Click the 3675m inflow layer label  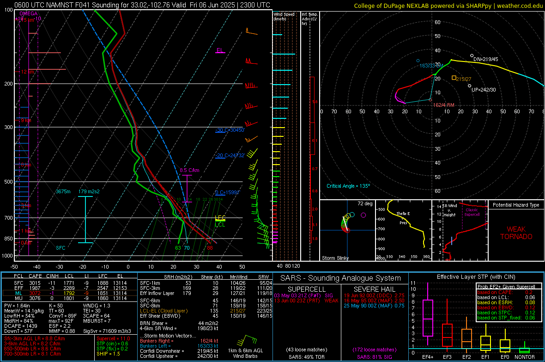click(63, 191)
